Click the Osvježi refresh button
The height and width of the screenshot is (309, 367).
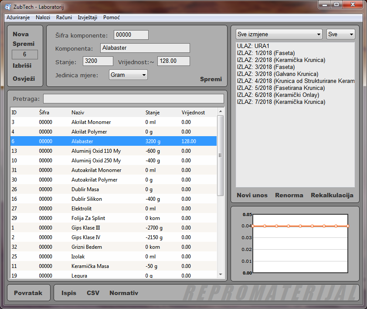point(24,79)
